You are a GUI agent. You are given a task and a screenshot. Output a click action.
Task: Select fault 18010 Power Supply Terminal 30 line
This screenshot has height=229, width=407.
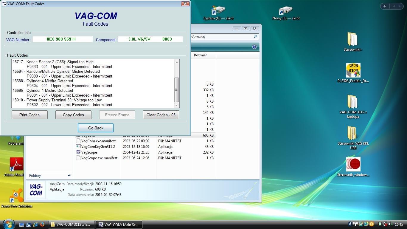57,100
